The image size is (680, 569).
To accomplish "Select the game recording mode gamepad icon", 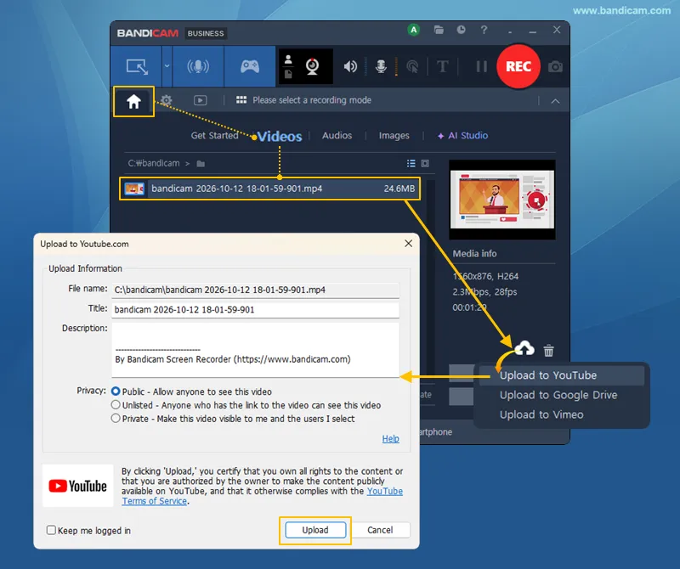I will pos(250,66).
